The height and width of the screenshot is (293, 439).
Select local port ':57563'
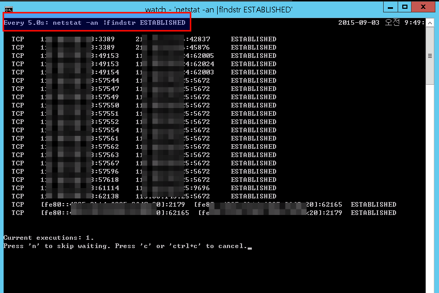pyautogui.click(x=107, y=155)
